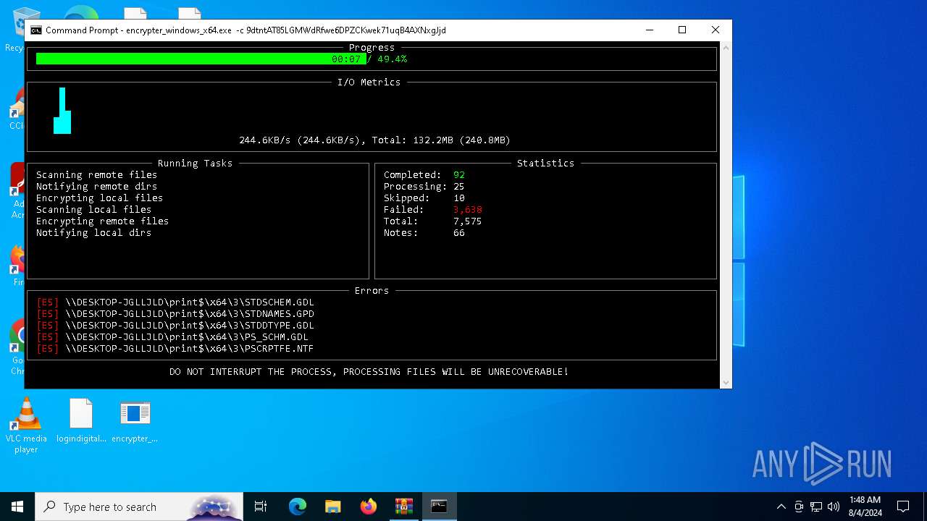
Task: Click the STDNAMES.GPD error line
Action: (x=175, y=313)
